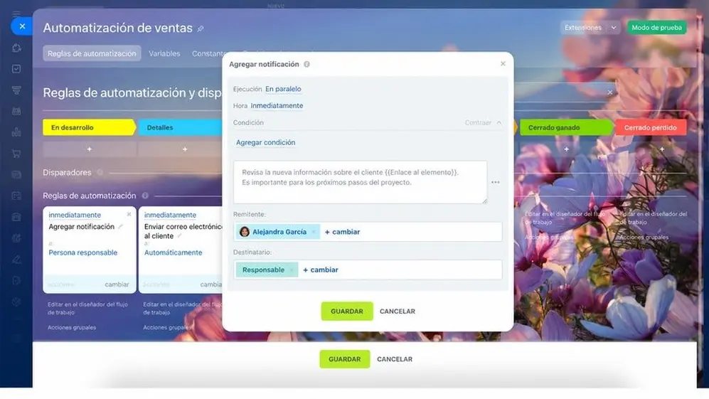Open Acciones grupales under Cerrado perdido column

tap(644, 237)
